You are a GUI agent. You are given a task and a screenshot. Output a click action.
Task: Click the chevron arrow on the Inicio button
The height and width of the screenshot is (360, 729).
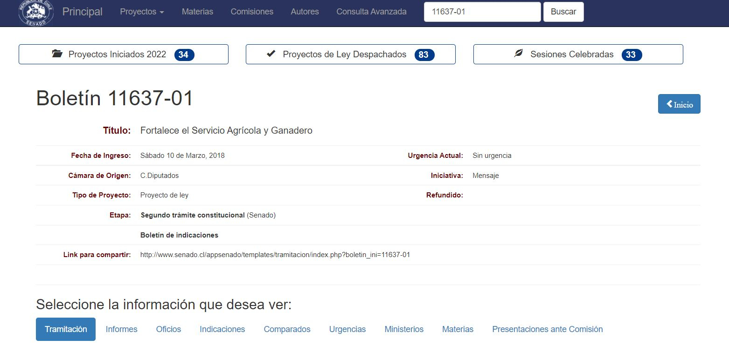(x=669, y=104)
